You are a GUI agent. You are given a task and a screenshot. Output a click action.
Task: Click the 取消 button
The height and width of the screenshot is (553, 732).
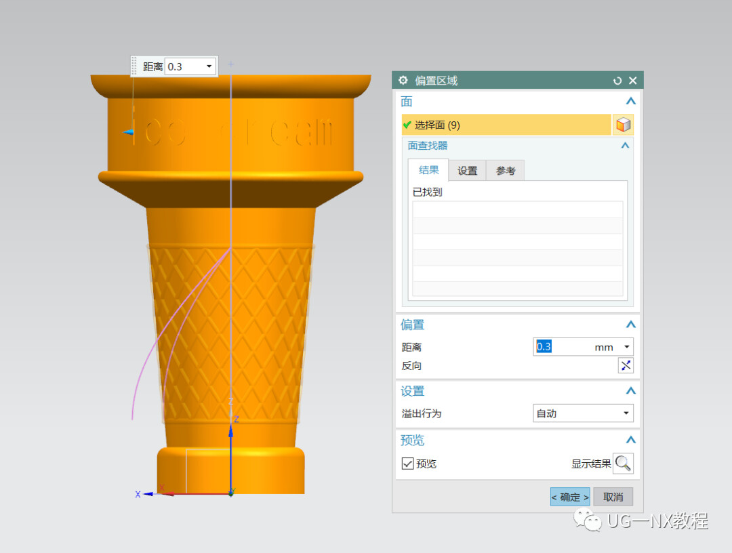pyautogui.click(x=613, y=497)
